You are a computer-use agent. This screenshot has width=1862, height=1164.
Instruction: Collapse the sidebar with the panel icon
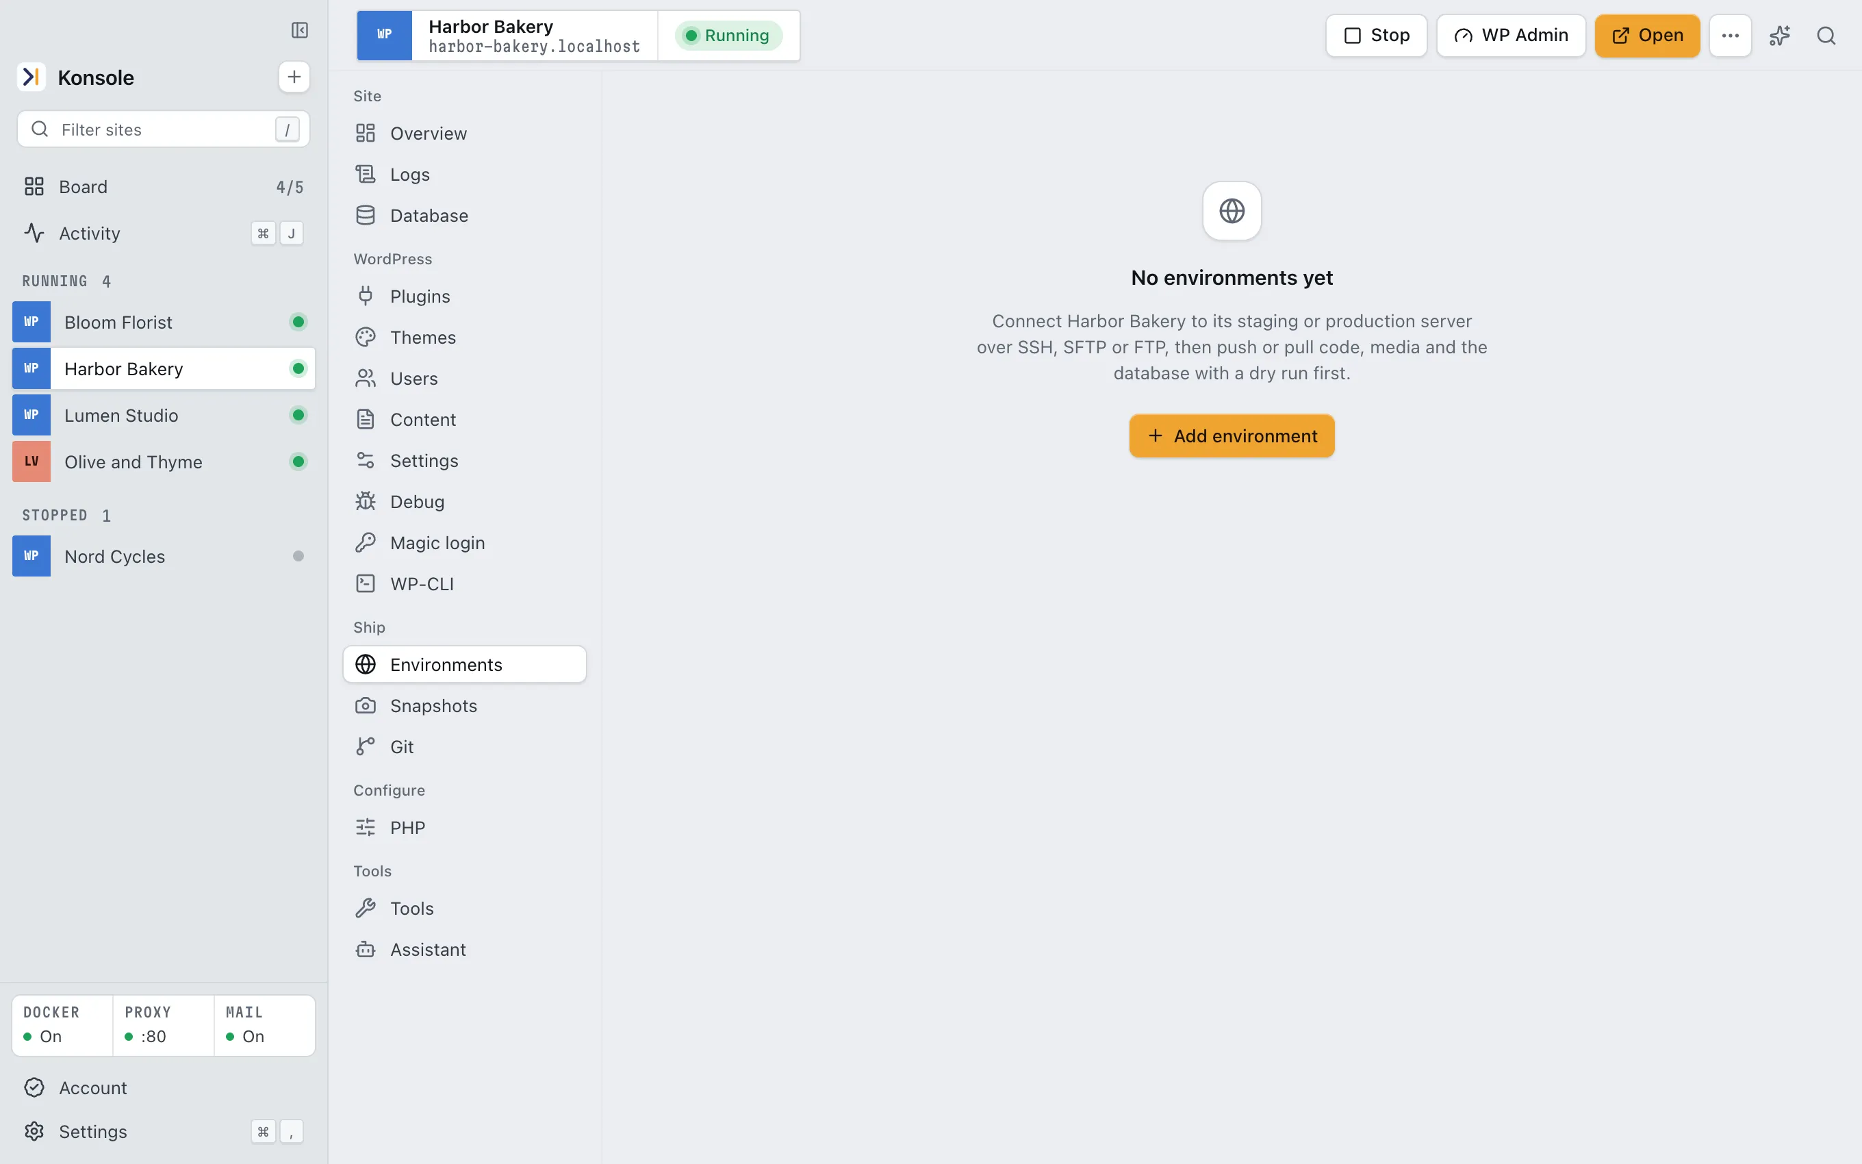tap(299, 30)
